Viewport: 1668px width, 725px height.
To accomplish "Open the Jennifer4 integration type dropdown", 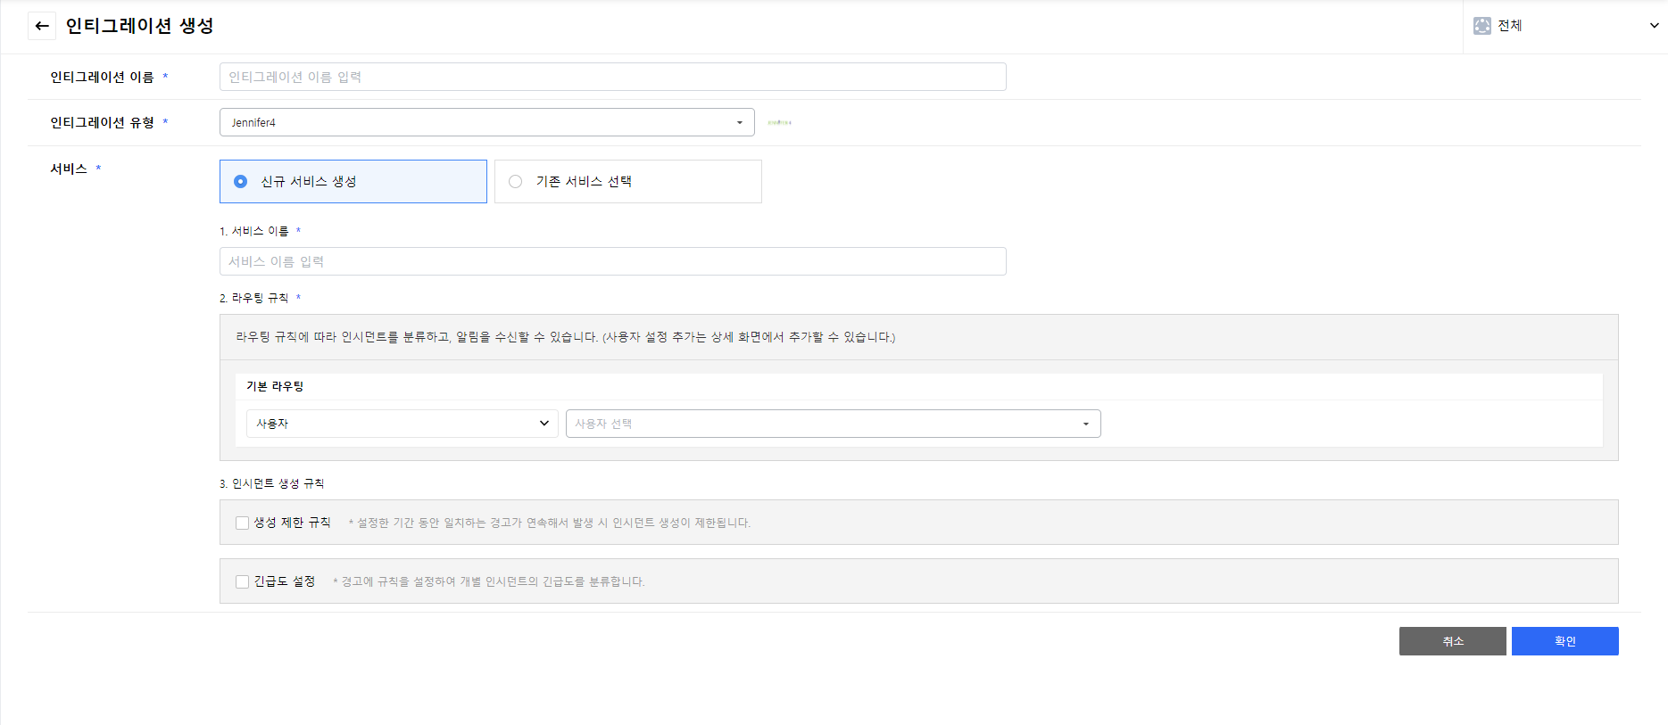I will tap(486, 123).
